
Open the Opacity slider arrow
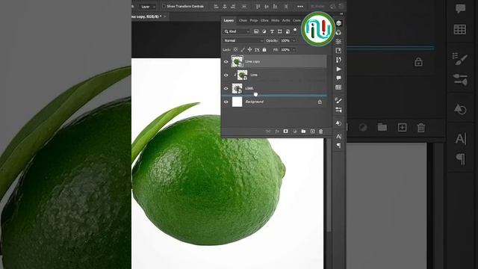coord(294,40)
